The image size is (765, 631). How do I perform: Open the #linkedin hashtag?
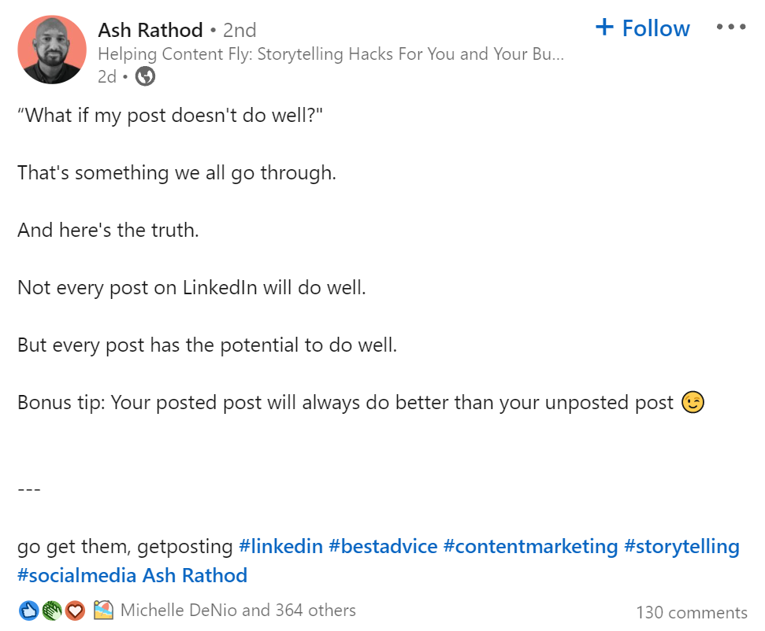(280, 546)
